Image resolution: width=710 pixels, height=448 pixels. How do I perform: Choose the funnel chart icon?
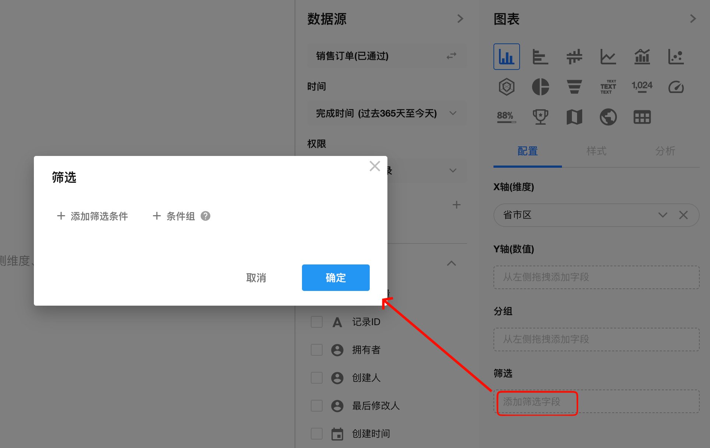click(574, 87)
